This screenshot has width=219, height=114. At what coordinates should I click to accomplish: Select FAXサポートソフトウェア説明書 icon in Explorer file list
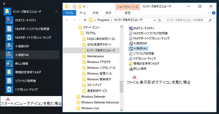[131, 33]
